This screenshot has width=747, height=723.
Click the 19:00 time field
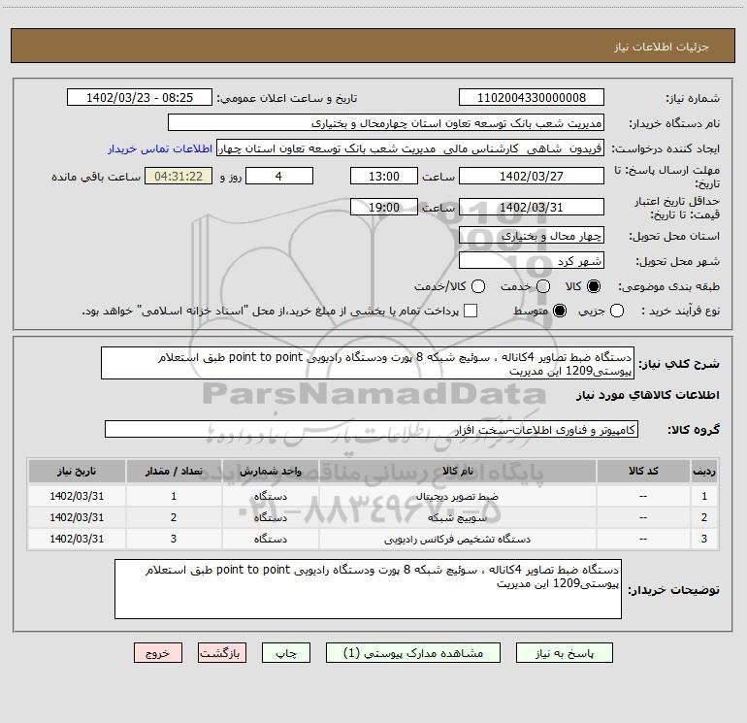(384, 207)
